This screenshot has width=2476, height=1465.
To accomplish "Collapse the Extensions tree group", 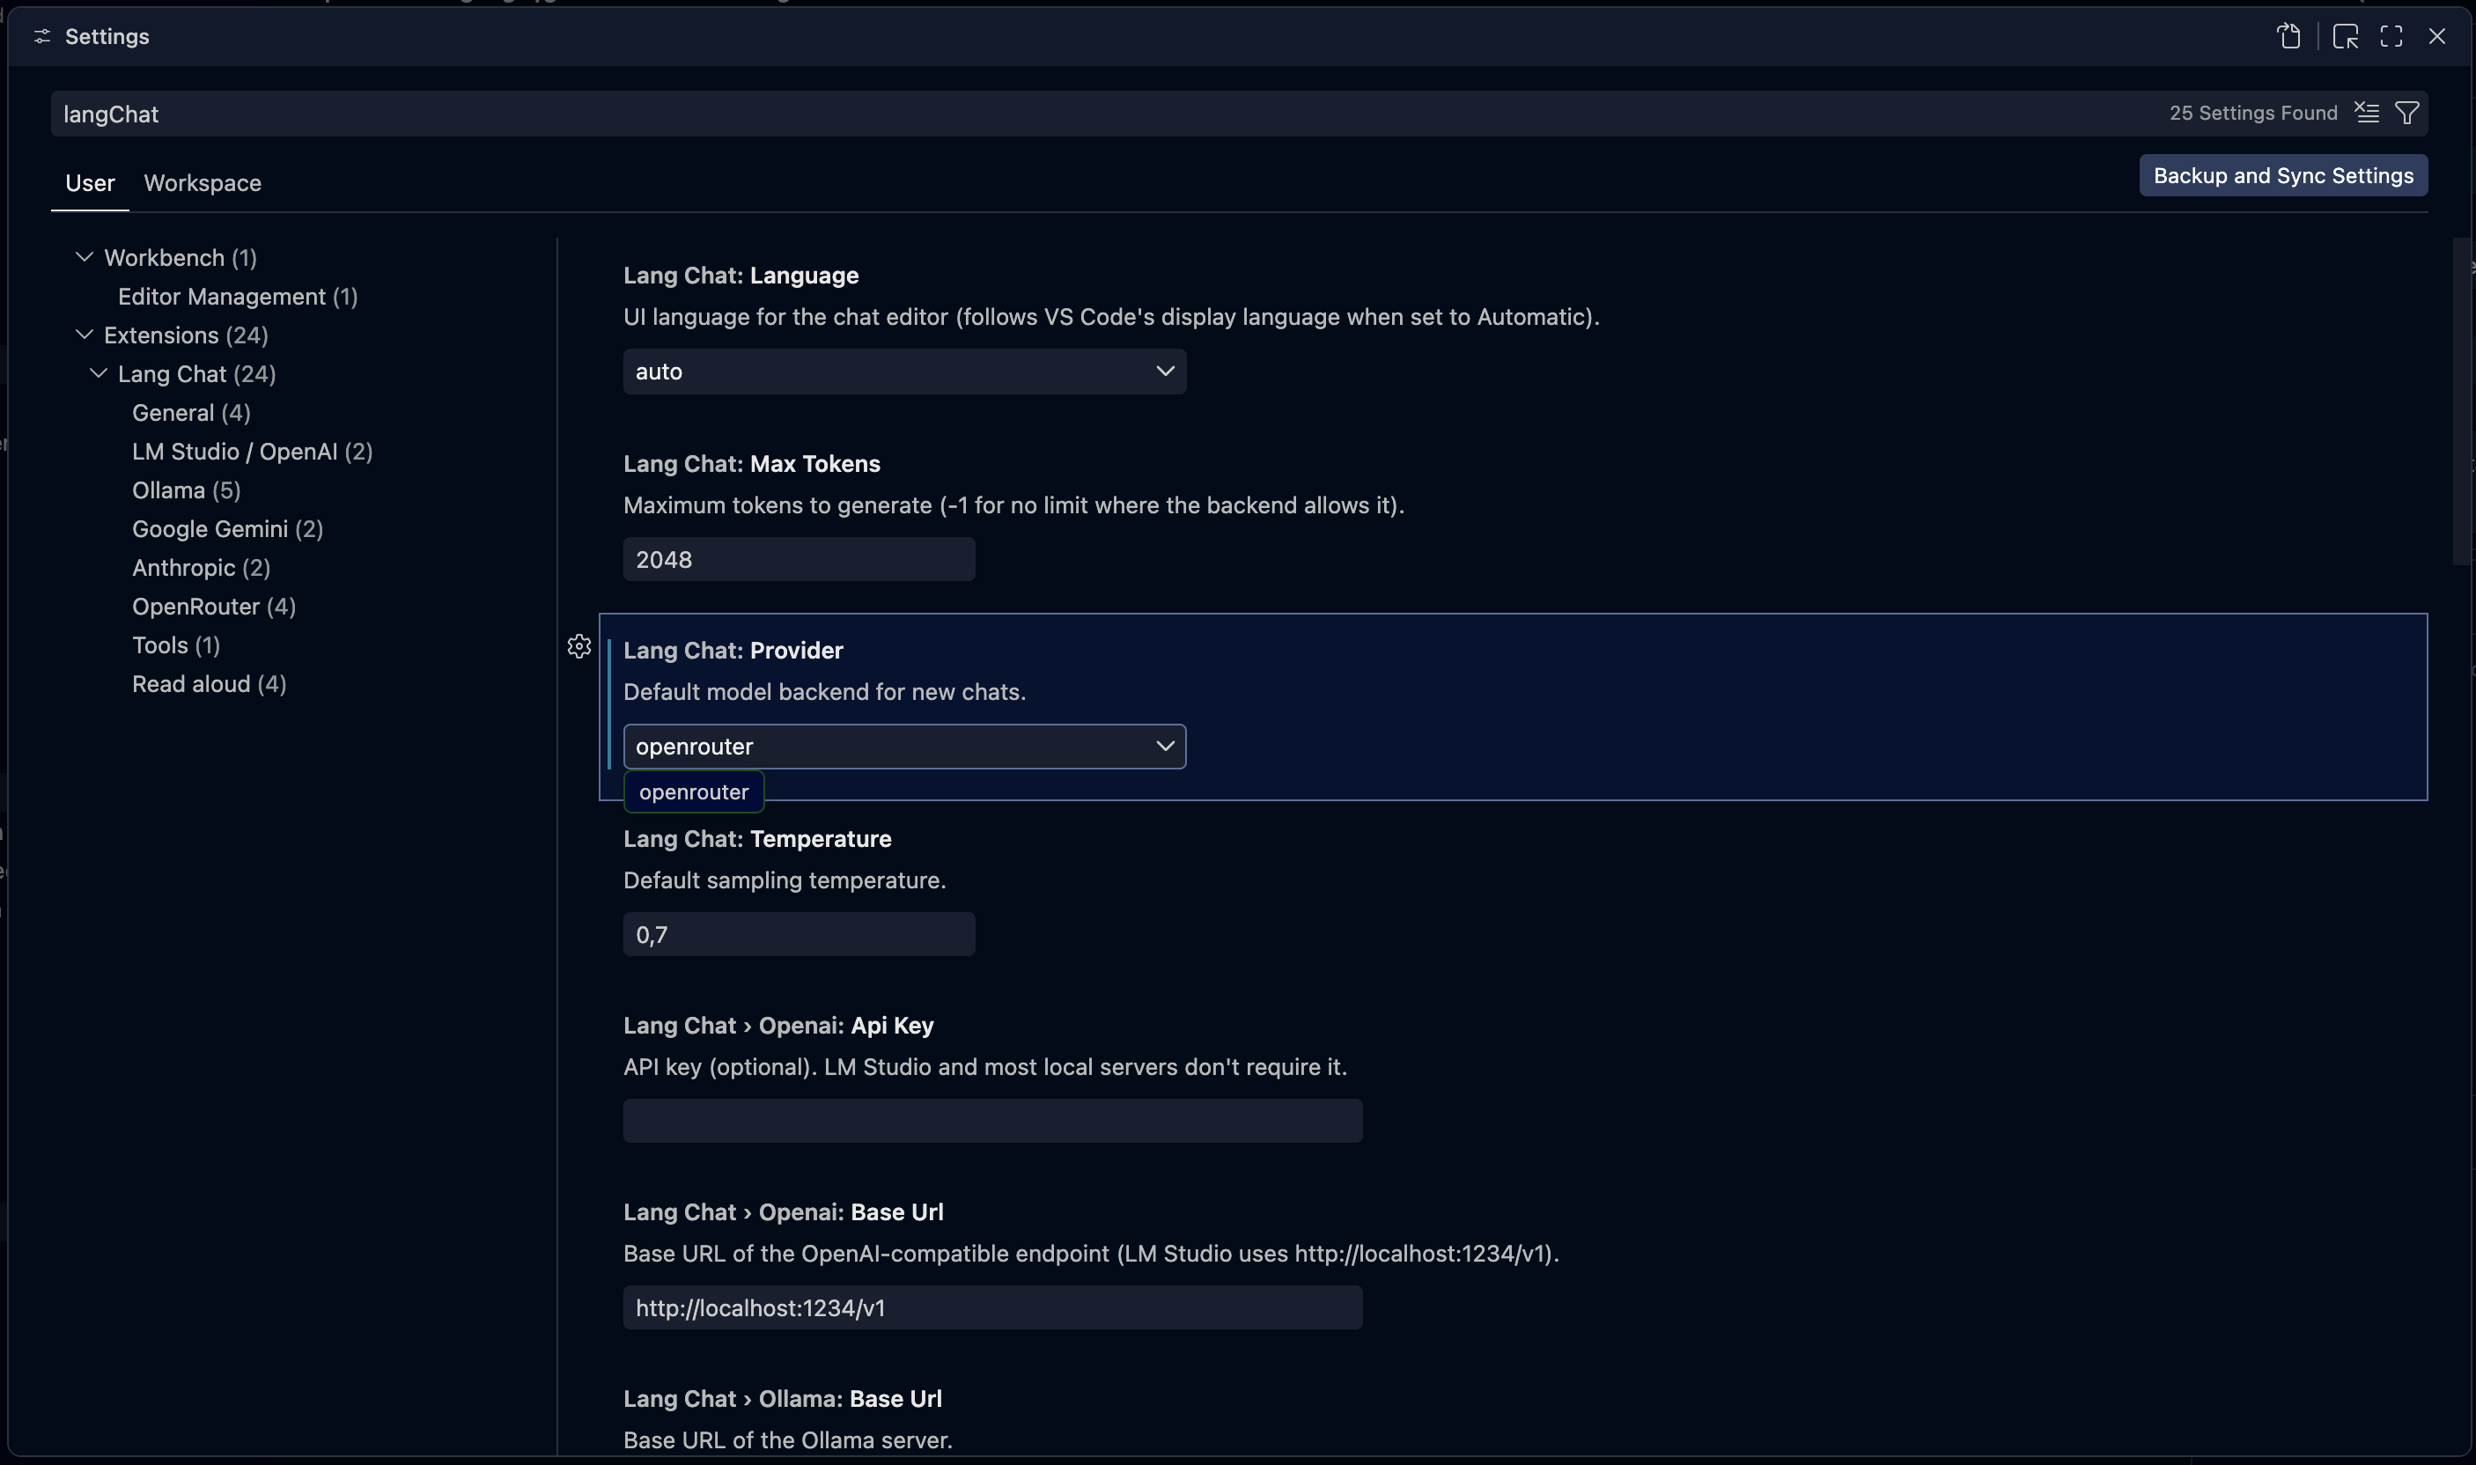I will (x=84, y=335).
